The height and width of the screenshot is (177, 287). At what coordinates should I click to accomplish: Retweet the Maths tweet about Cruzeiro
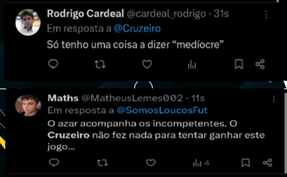click(102, 163)
